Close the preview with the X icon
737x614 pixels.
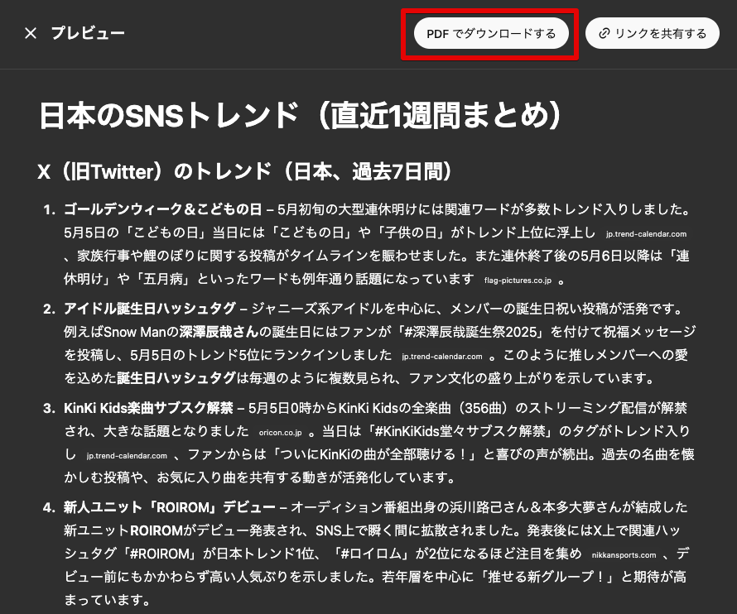click(31, 33)
